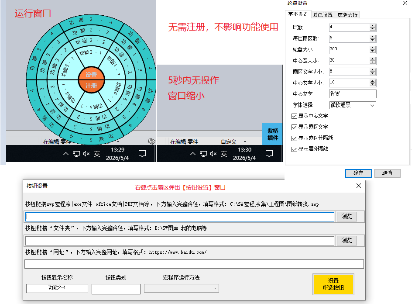Screen dimensions: 415x304
Task: Click the orange 注册 half of wheel center
Action: point(91,86)
